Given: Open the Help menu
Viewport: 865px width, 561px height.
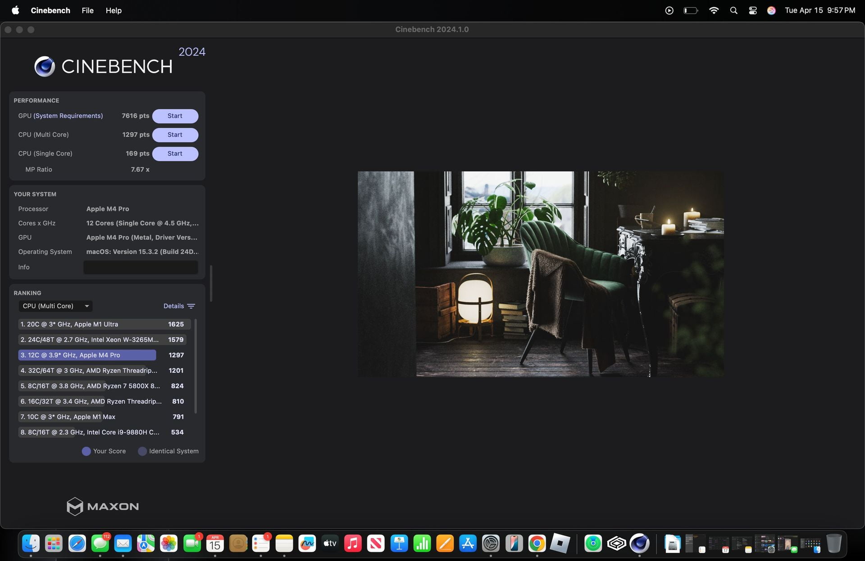Looking at the screenshot, I should [114, 10].
